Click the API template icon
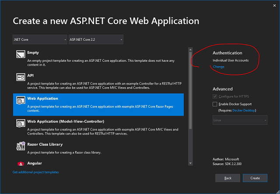280x194 pixels. click(20, 78)
